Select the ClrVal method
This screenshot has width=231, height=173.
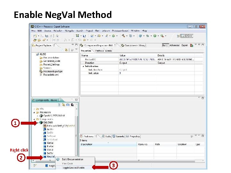click(50, 150)
